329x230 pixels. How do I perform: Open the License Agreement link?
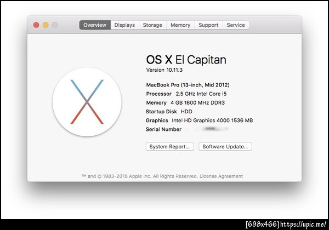221,176
